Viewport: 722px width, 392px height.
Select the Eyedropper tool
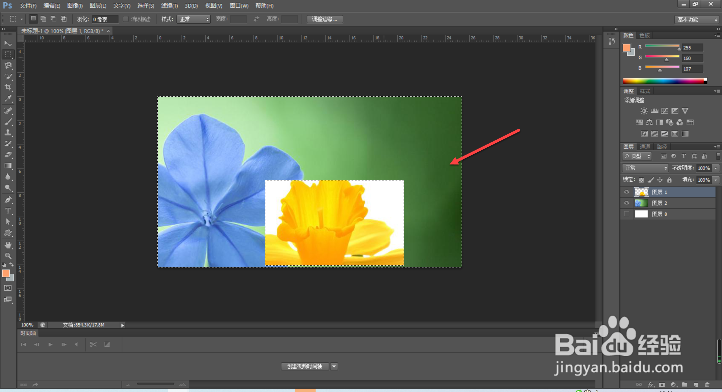(x=8, y=99)
